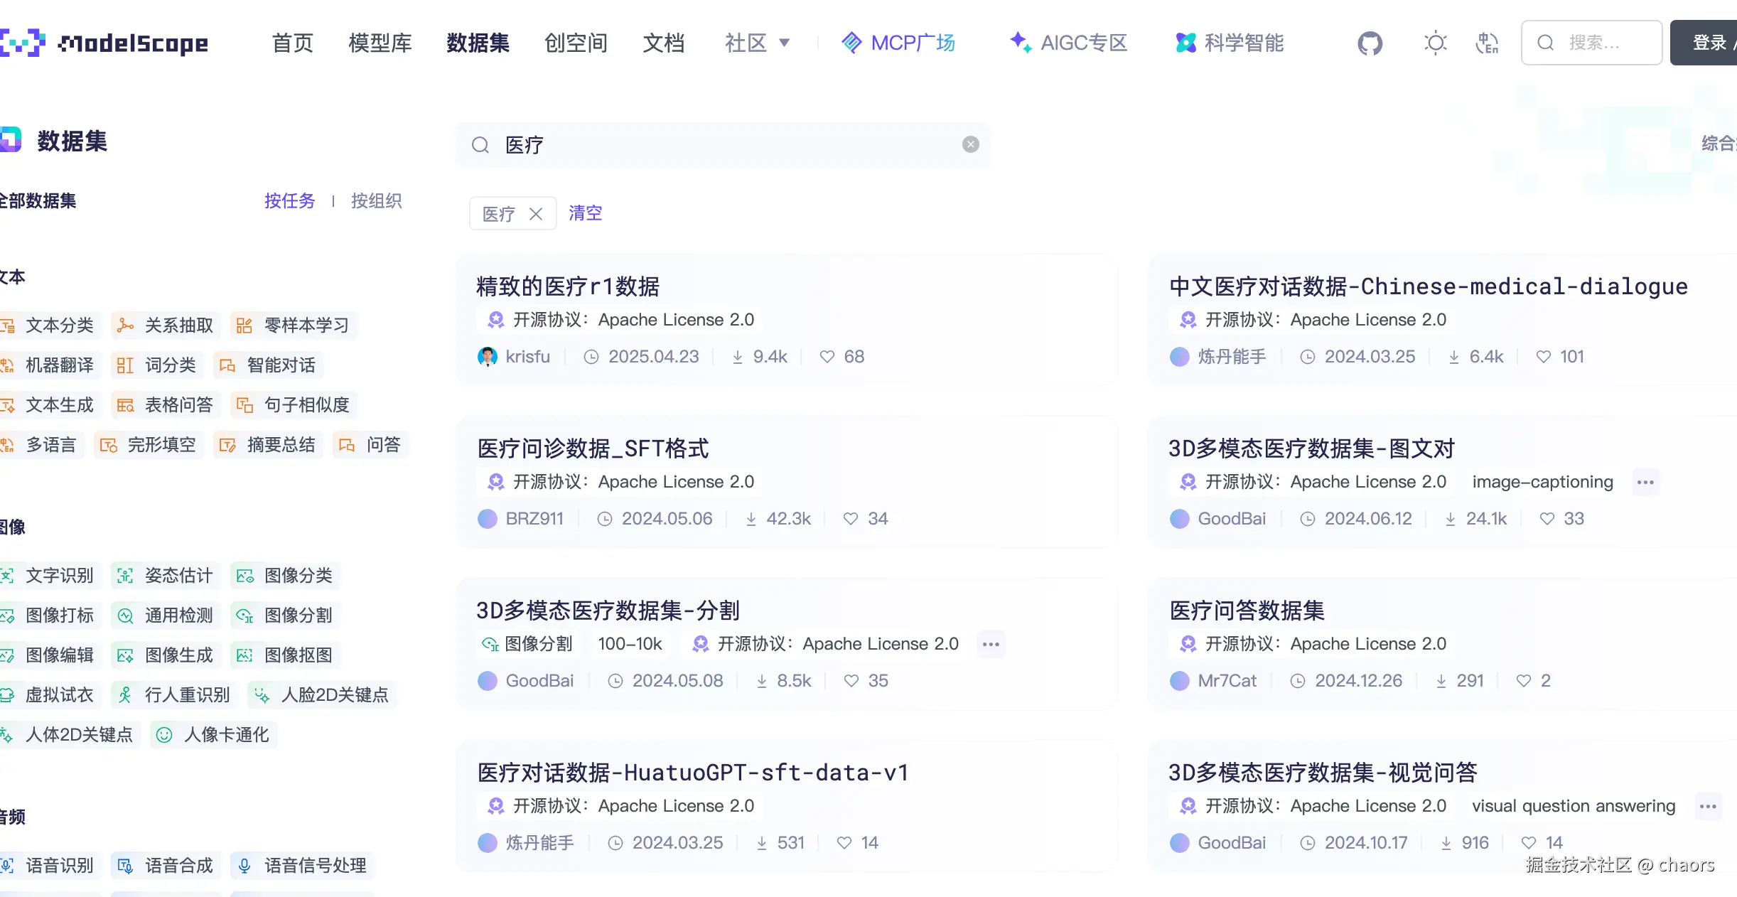The height and width of the screenshot is (897, 1737).
Task: Select the 语音合成 task tag
Action: tap(166, 865)
